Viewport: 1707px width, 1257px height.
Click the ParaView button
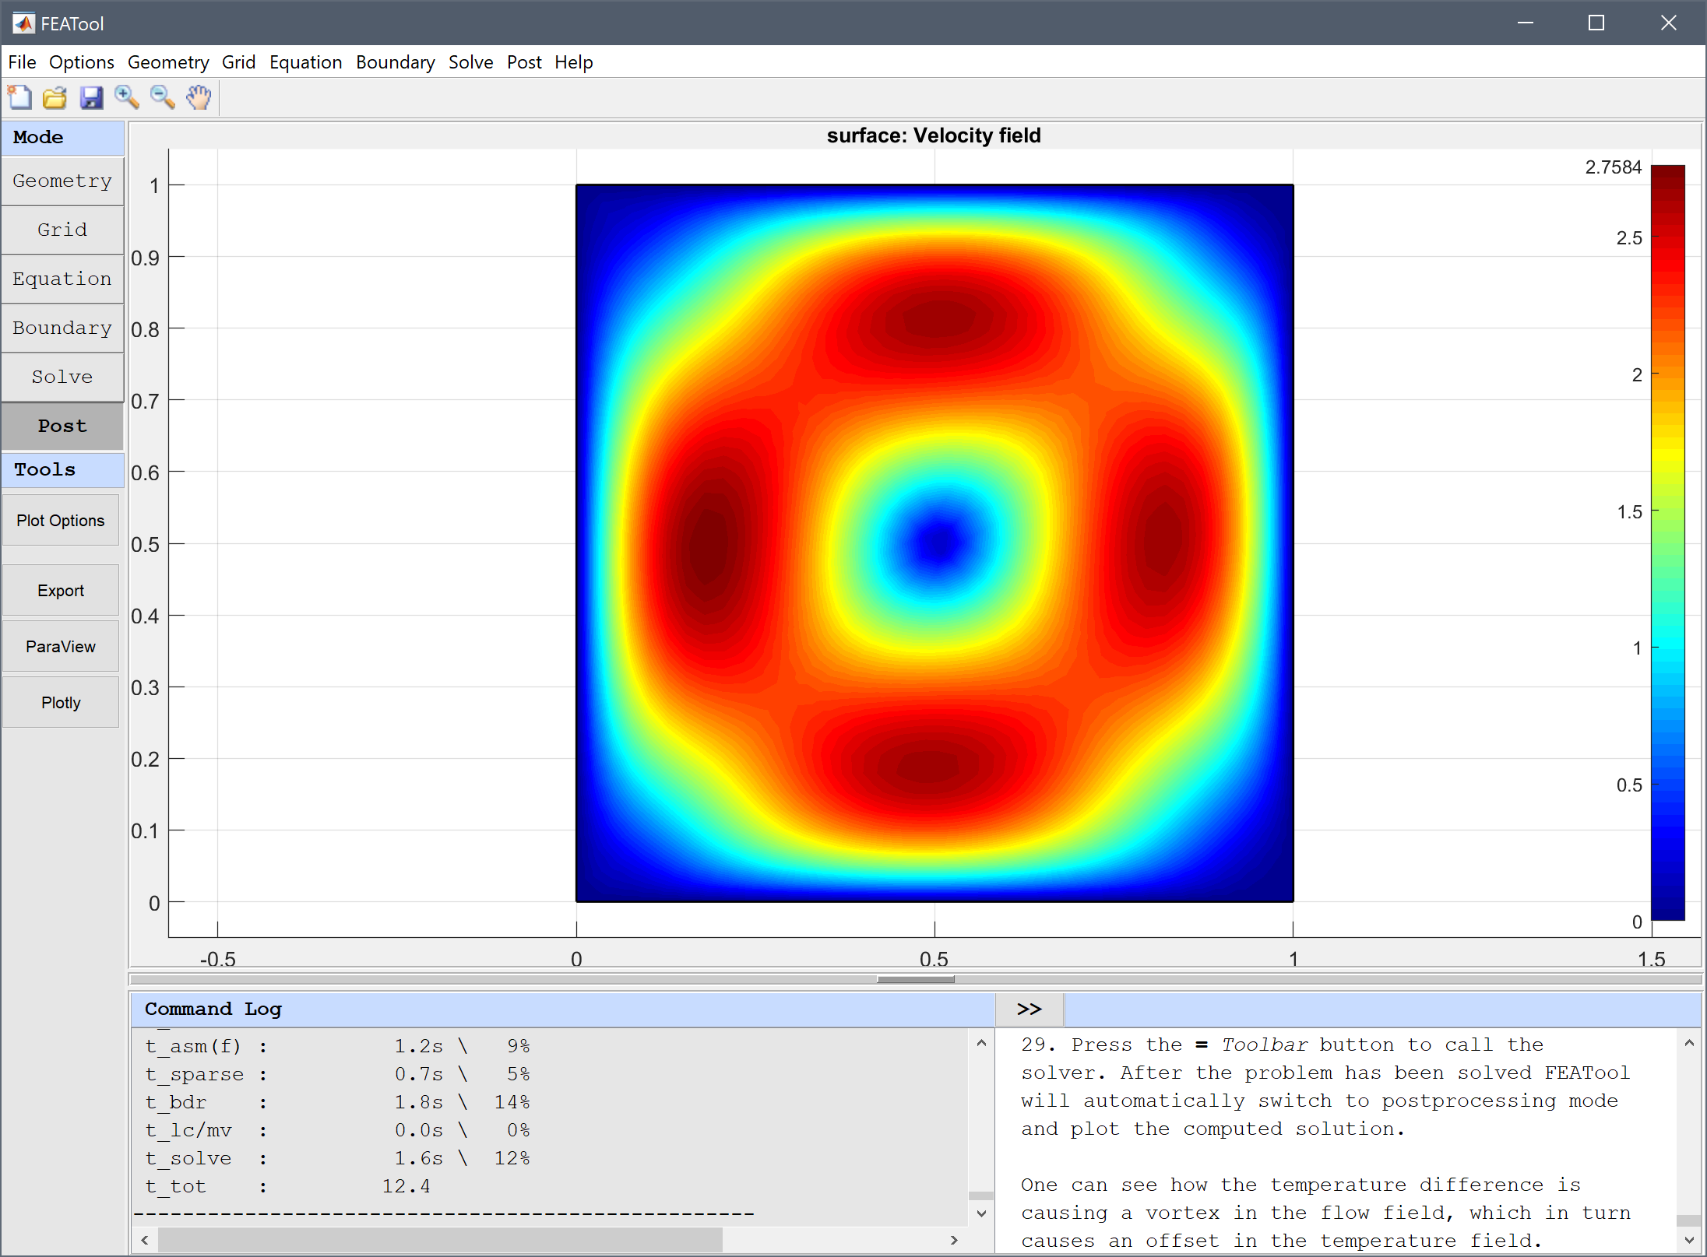coord(61,647)
